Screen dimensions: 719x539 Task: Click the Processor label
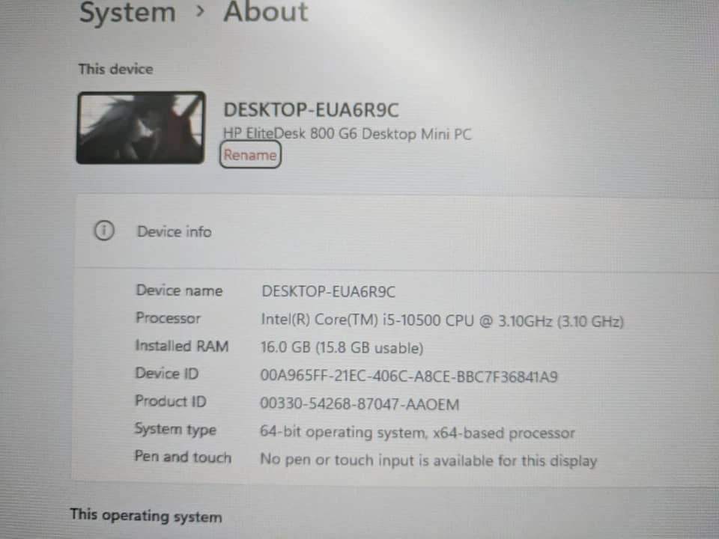coord(169,318)
